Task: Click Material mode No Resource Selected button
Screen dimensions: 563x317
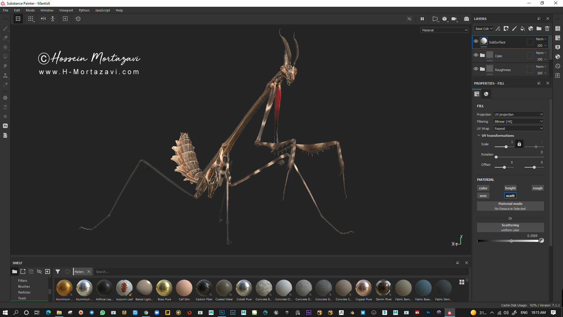Action: (510, 206)
